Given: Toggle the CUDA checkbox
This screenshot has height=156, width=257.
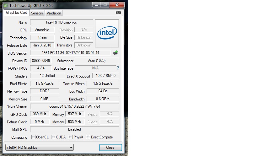Looking at the screenshot, I should coord(53,137).
